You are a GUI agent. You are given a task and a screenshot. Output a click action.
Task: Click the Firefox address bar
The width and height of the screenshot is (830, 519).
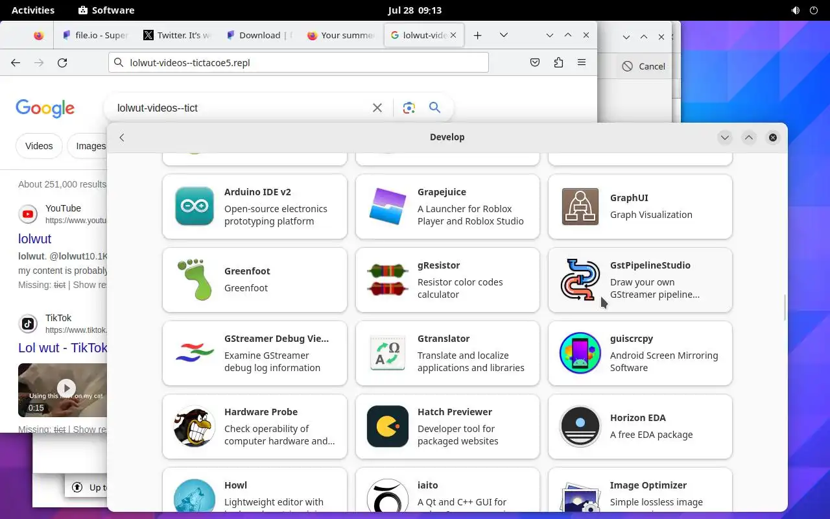tap(298, 62)
